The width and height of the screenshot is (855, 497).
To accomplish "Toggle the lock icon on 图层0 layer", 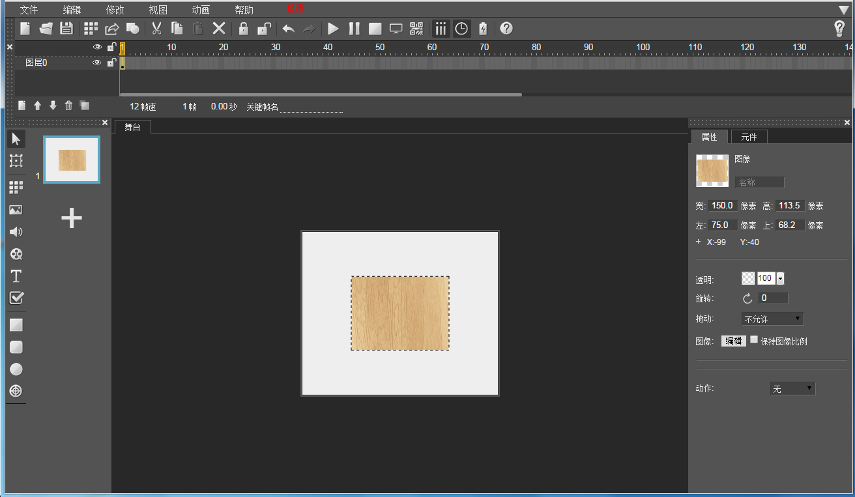I will [x=111, y=63].
